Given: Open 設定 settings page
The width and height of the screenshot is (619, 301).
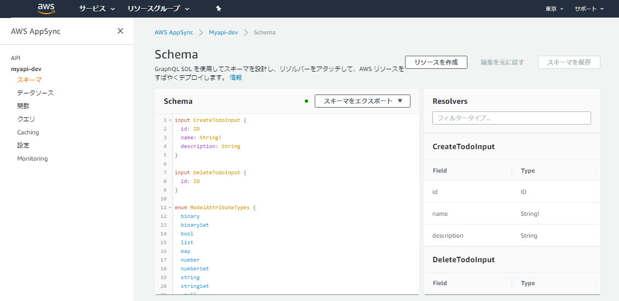Looking at the screenshot, I should (x=24, y=145).
